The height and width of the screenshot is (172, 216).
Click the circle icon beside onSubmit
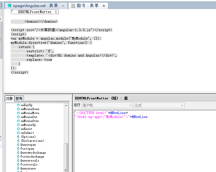coord(18,133)
